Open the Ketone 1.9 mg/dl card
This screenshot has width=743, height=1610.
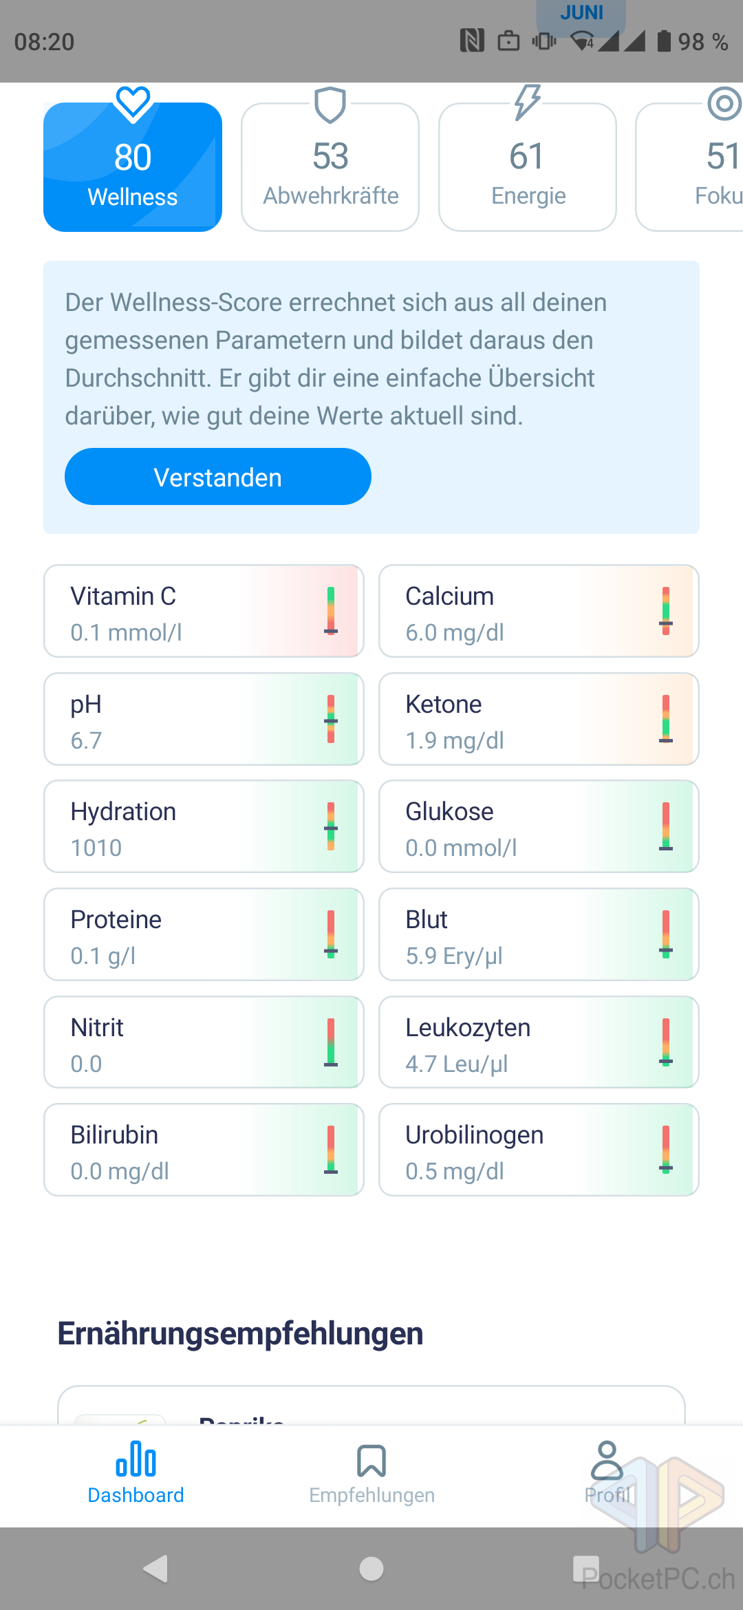coord(539,719)
